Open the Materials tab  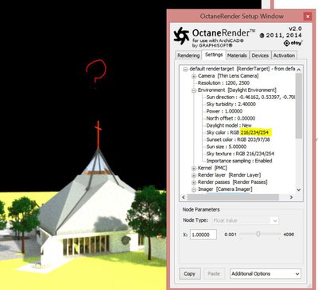237,55
